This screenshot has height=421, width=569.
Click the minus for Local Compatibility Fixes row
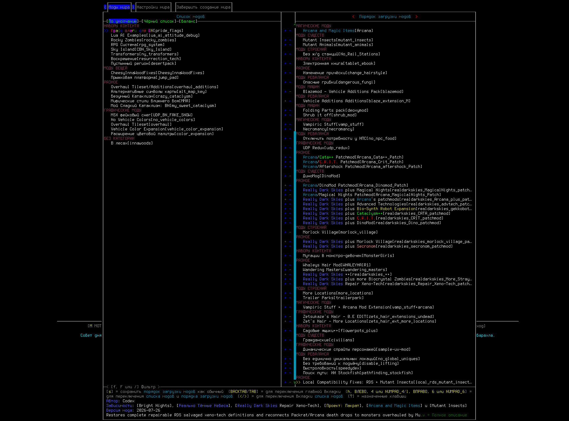click(290, 382)
